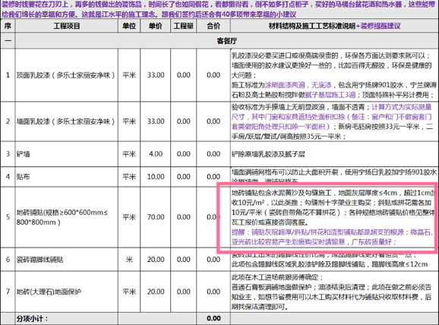The width and height of the screenshot is (439, 325).
Task: Click the description starting 乳胶漆没必要买进口
Action: point(335,75)
